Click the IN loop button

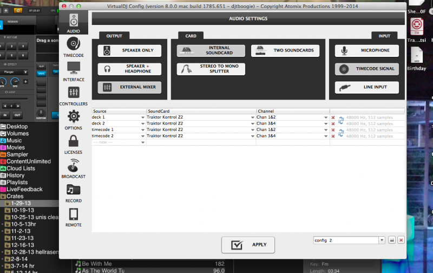(5, 115)
